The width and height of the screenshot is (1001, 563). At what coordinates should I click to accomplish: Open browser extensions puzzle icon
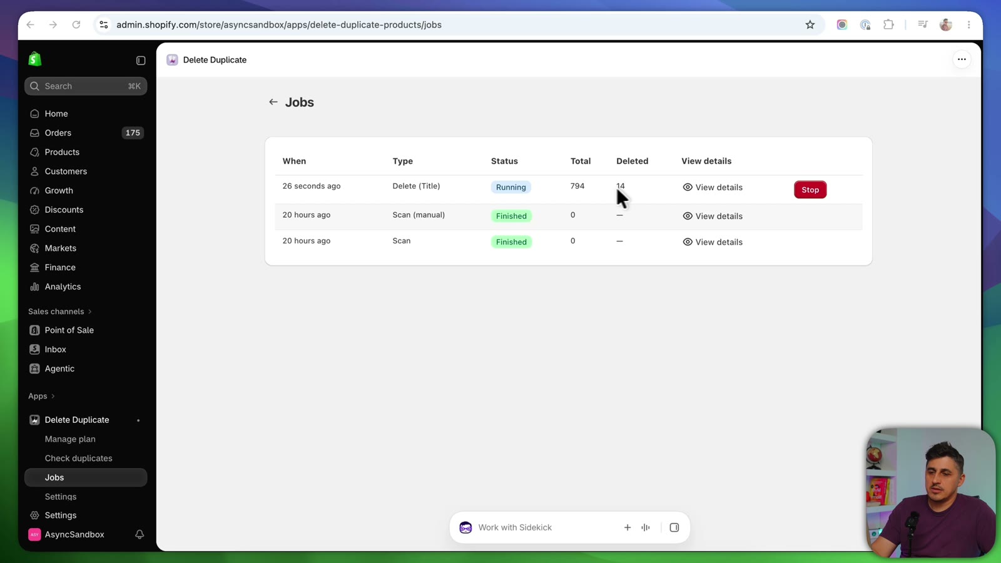(x=888, y=25)
